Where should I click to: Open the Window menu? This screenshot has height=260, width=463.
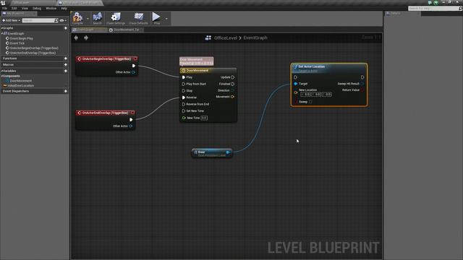(51, 8)
